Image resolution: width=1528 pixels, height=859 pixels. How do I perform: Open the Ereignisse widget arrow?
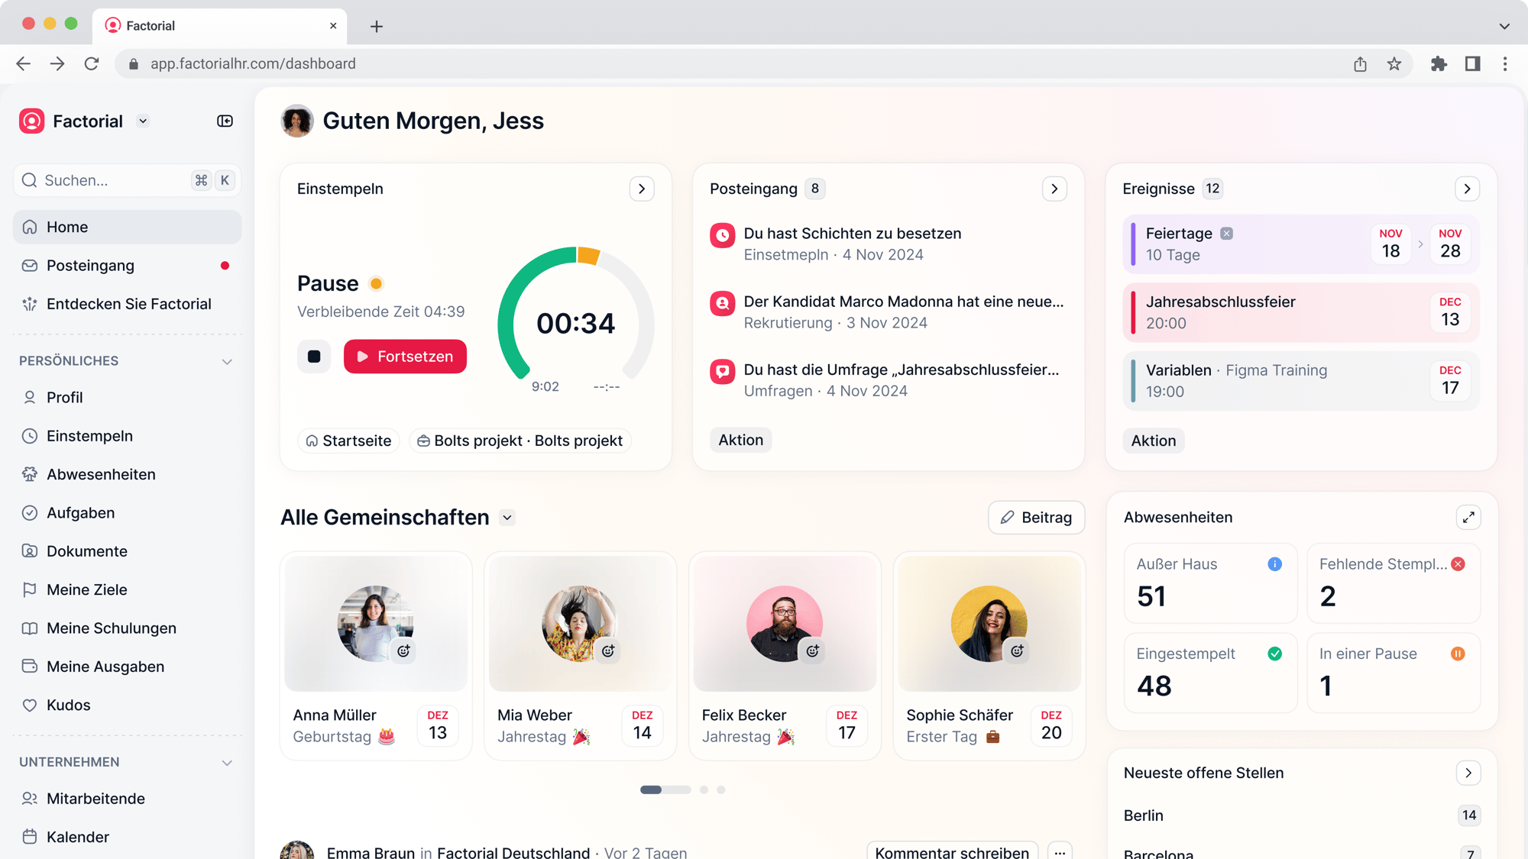(1467, 189)
